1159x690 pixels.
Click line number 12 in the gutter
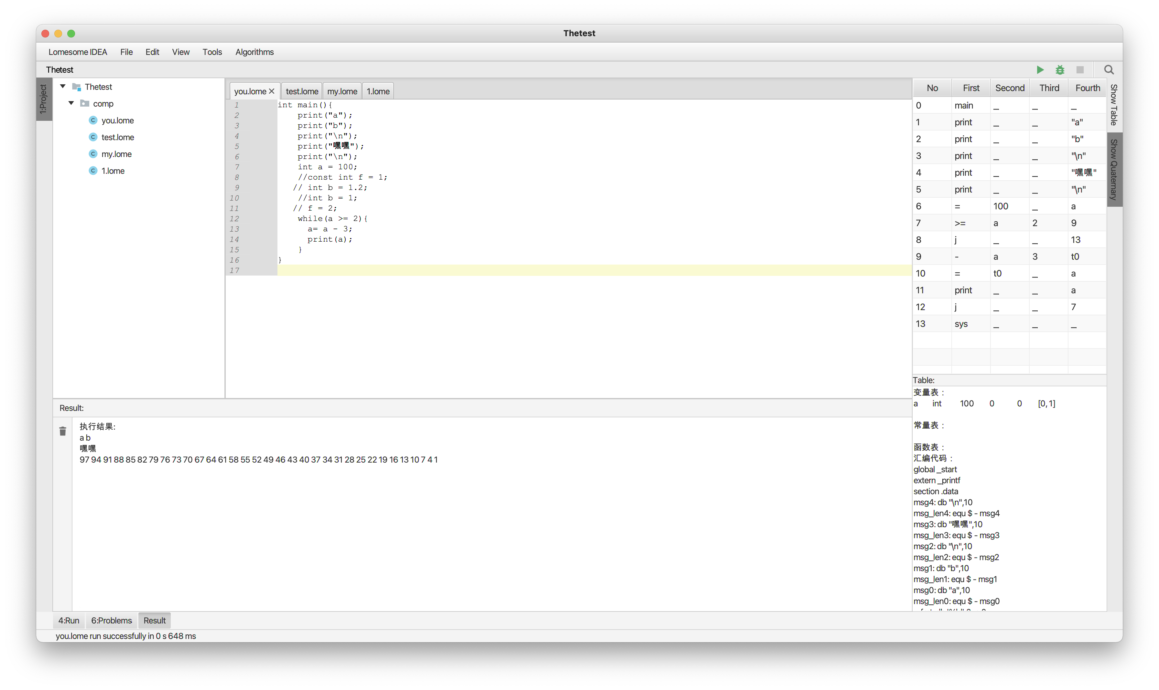(234, 218)
